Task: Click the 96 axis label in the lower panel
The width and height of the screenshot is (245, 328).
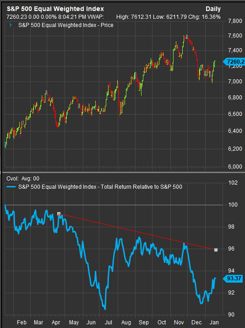Action: click(231, 249)
